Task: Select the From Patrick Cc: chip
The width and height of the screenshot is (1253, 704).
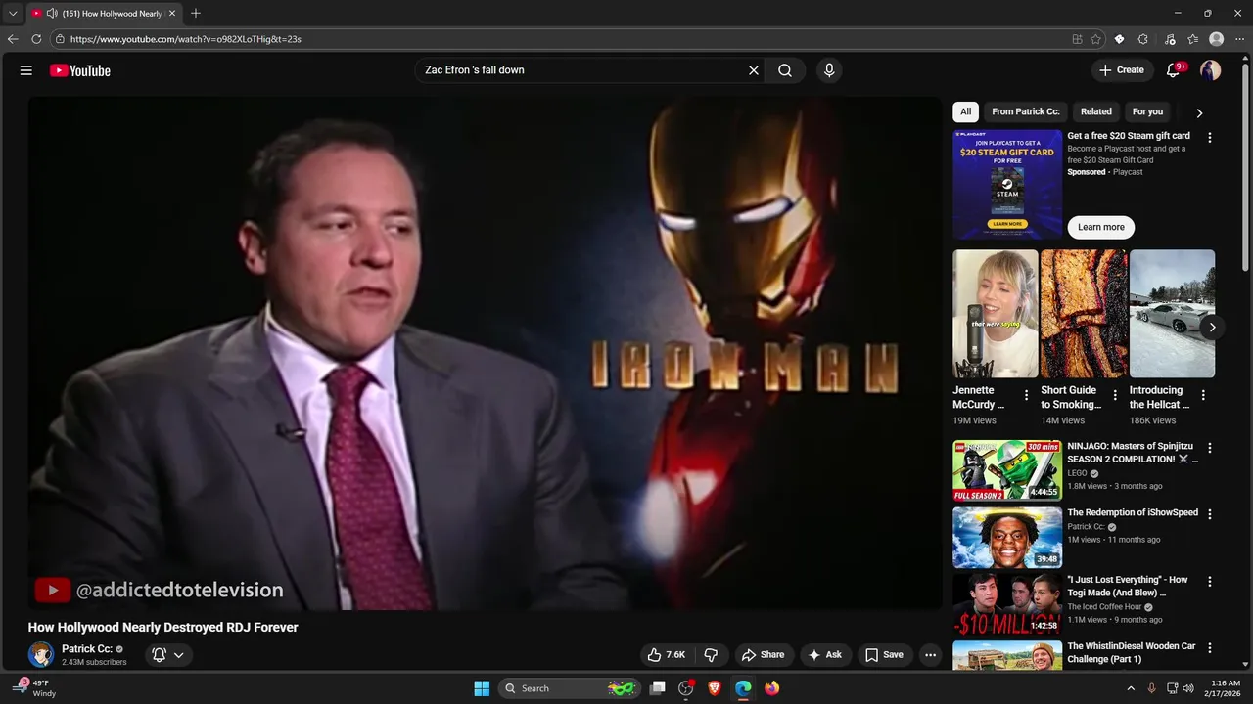Action: 1026,111
